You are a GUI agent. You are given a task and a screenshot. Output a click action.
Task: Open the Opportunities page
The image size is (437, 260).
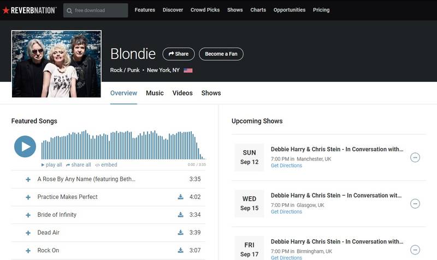coord(290,10)
